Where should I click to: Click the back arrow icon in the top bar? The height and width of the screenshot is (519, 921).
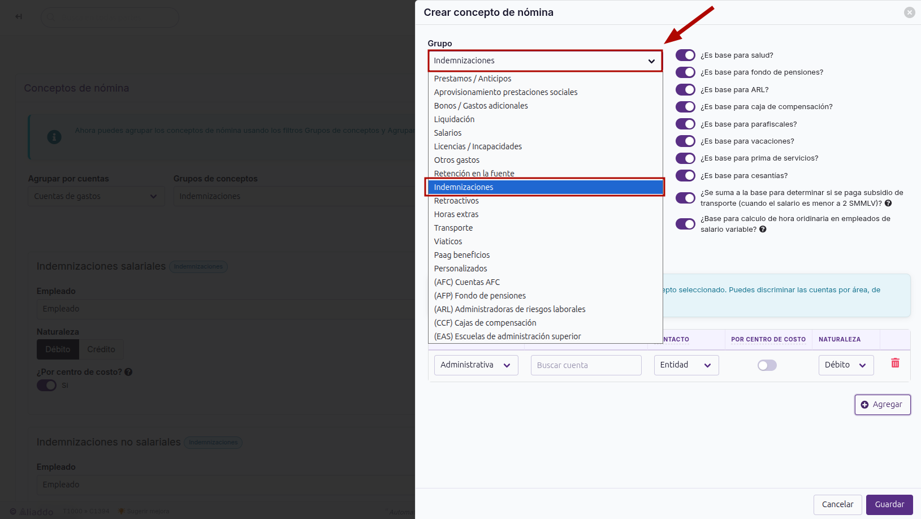pos(19,16)
